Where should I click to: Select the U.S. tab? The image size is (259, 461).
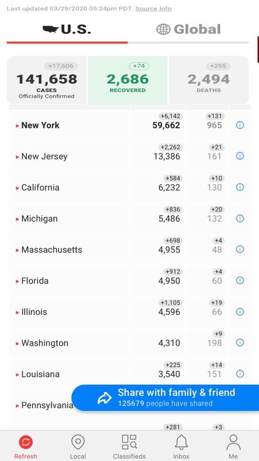coord(67,29)
